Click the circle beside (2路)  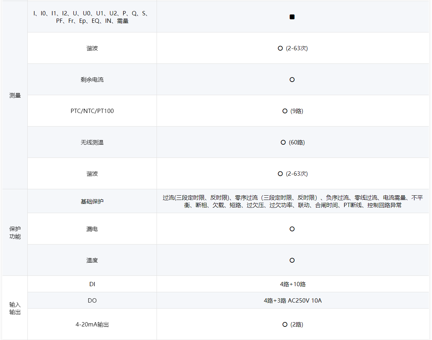pyautogui.click(x=285, y=325)
